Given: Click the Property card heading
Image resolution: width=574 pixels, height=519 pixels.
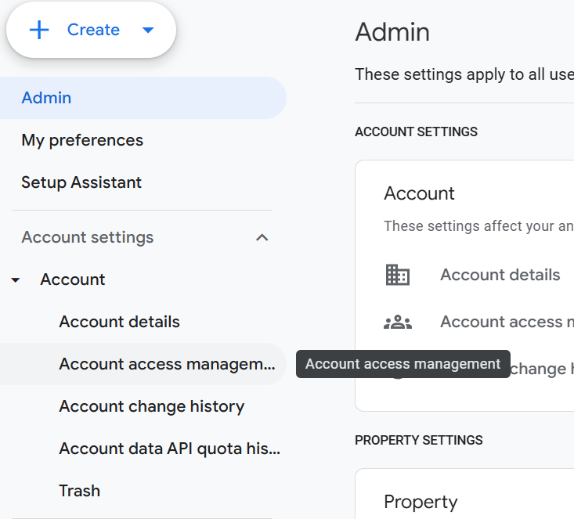Looking at the screenshot, I should (x=421, y=502).
